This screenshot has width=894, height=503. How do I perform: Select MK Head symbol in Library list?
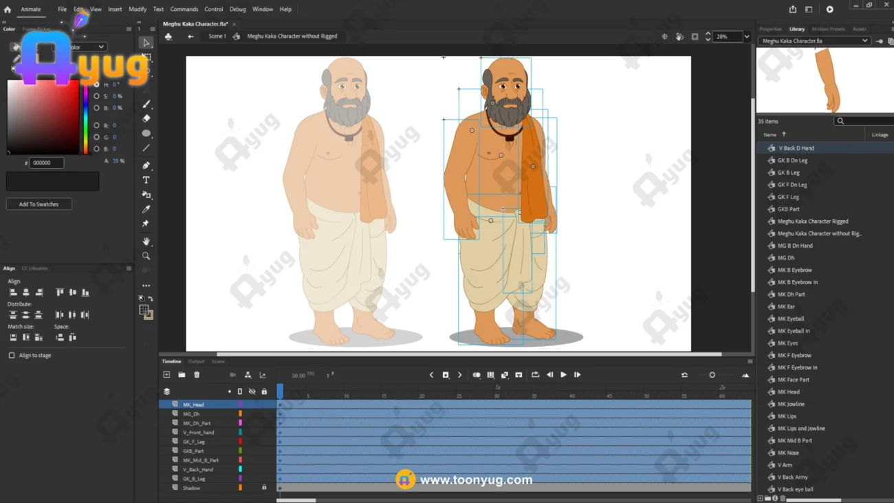788,392
